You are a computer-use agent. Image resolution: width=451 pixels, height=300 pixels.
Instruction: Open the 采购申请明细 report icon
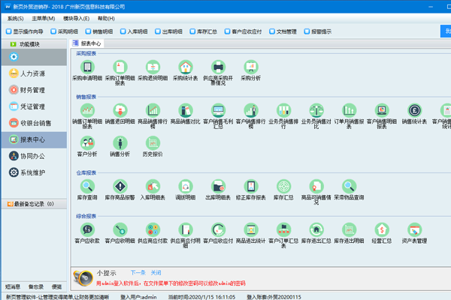tap(87, 67)
